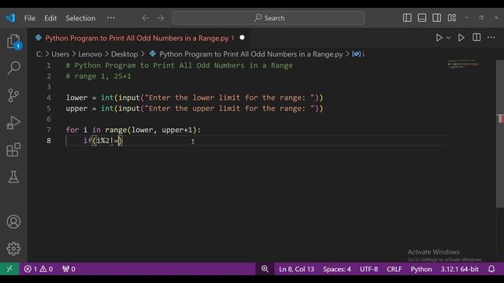Screen dimensions: 504x283
Task: Open the Extensions view
Action: tap(13, 150)
